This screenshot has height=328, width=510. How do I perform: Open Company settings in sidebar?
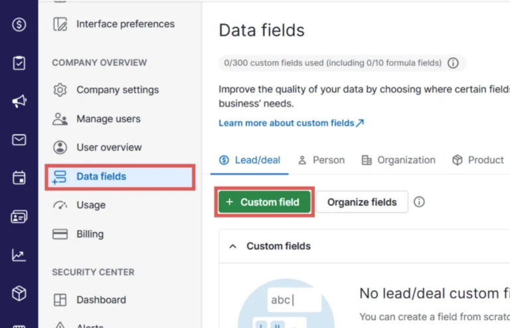coord(118,90)
